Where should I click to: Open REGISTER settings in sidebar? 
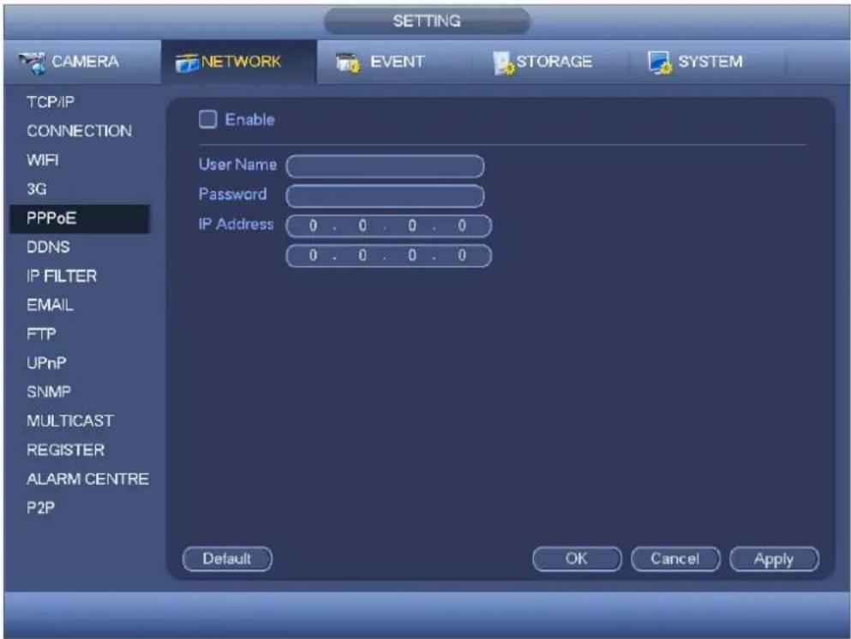pyautogui.click(x=66, y=451)
